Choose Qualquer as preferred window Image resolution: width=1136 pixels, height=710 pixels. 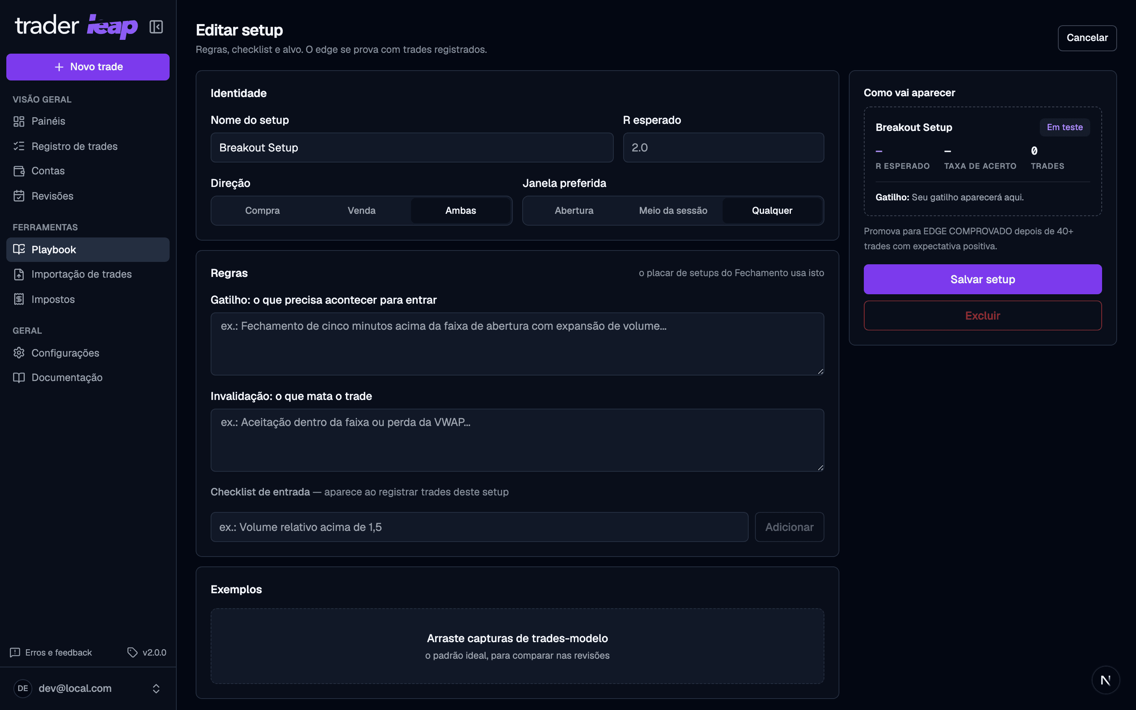(772, 210)
